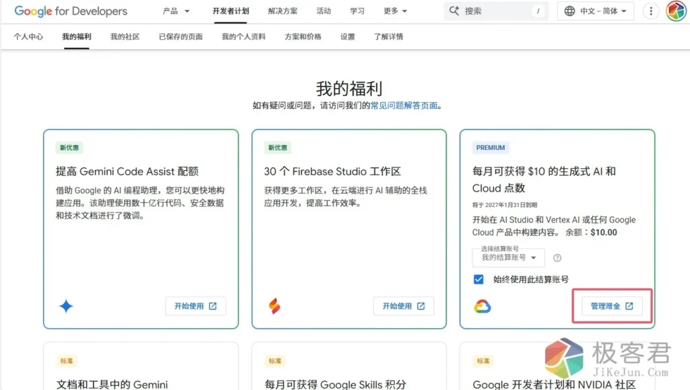Open the 常见问题解答页面 link
The width and height of the screenshot is (690, 390).
point(405,106)
